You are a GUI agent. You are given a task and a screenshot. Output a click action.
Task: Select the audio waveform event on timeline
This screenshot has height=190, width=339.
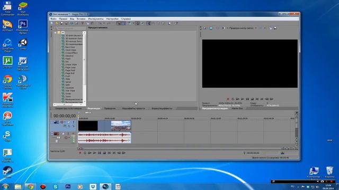point(104,138)
